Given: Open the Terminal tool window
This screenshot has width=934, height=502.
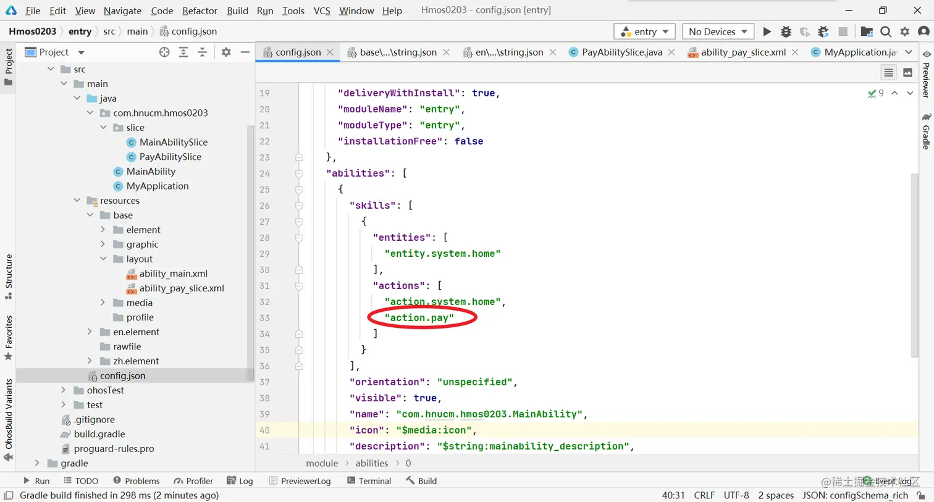Looking at the screenshot, I should point(369,481).
